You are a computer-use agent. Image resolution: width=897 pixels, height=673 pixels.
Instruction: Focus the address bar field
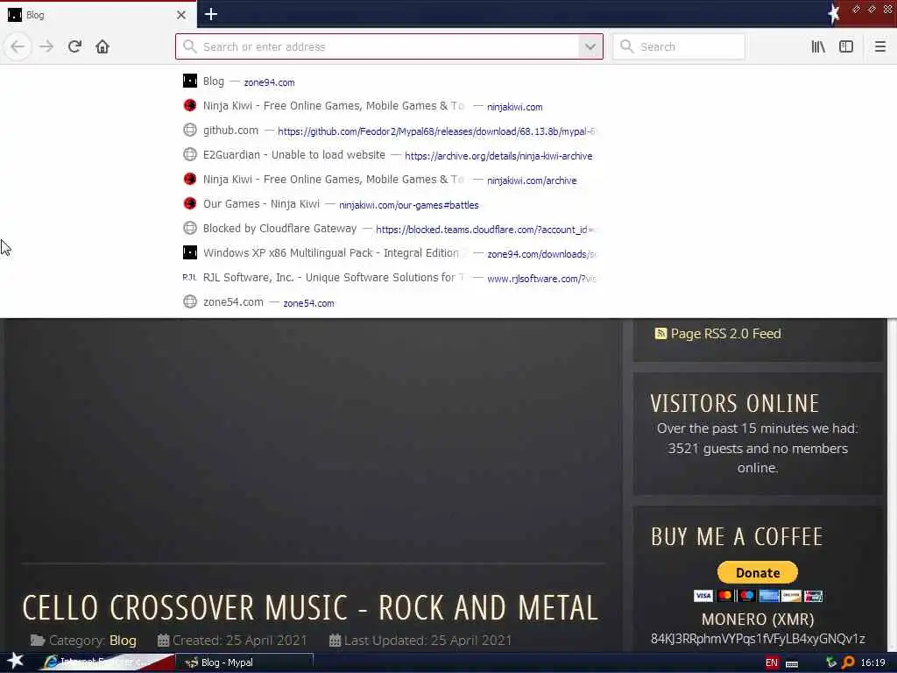tap(389, 46)
